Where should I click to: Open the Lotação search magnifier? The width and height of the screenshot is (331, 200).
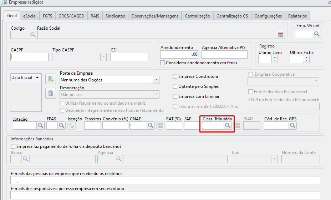tap(40, 125)
